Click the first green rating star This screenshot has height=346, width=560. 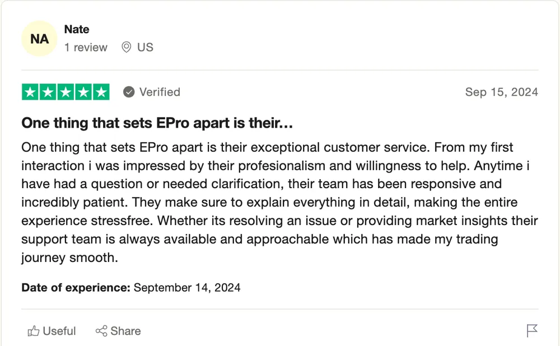click(30, 92)
